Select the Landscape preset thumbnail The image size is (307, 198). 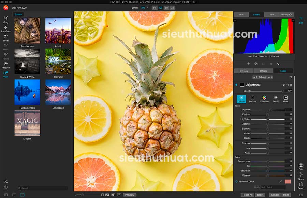[x=58, y=92]
